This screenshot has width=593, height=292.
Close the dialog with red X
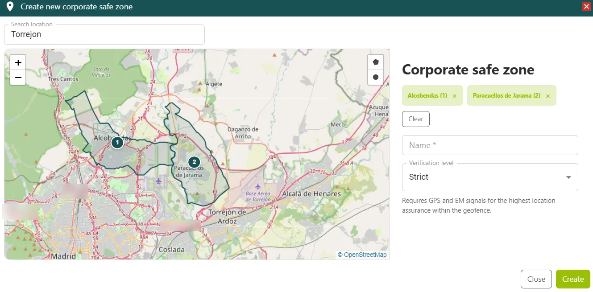[x=586, y=7]
